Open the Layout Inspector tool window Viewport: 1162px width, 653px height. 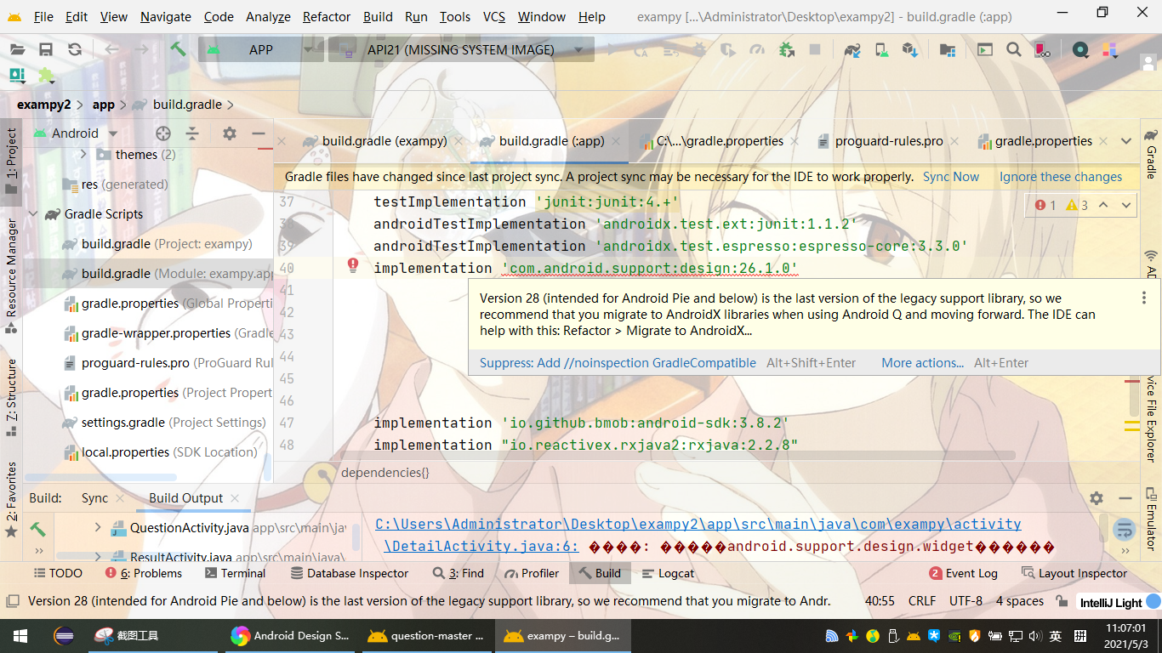(x=1074, y=573)
